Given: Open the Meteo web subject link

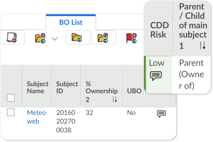Looking at the screenshot, I should point(36,117).
